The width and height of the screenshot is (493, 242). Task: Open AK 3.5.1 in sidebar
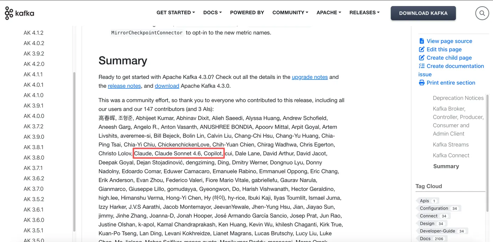click(x=33, y=230)
